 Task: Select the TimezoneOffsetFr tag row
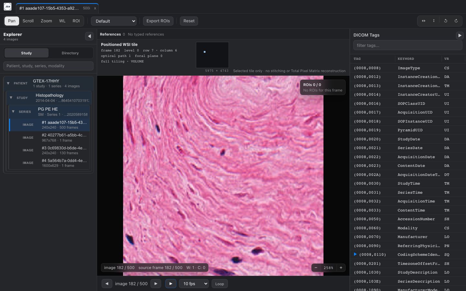click(x=408, y=264)
